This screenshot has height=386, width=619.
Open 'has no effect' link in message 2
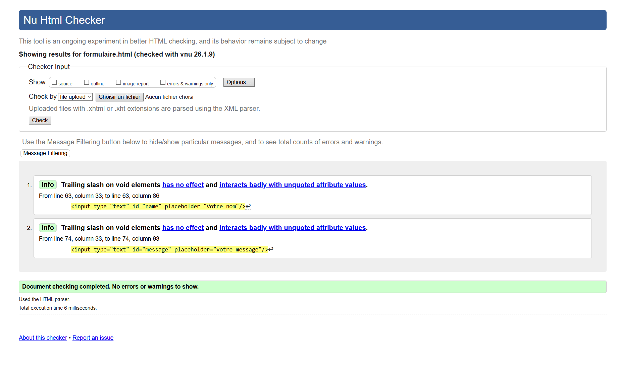coord(183,228)
